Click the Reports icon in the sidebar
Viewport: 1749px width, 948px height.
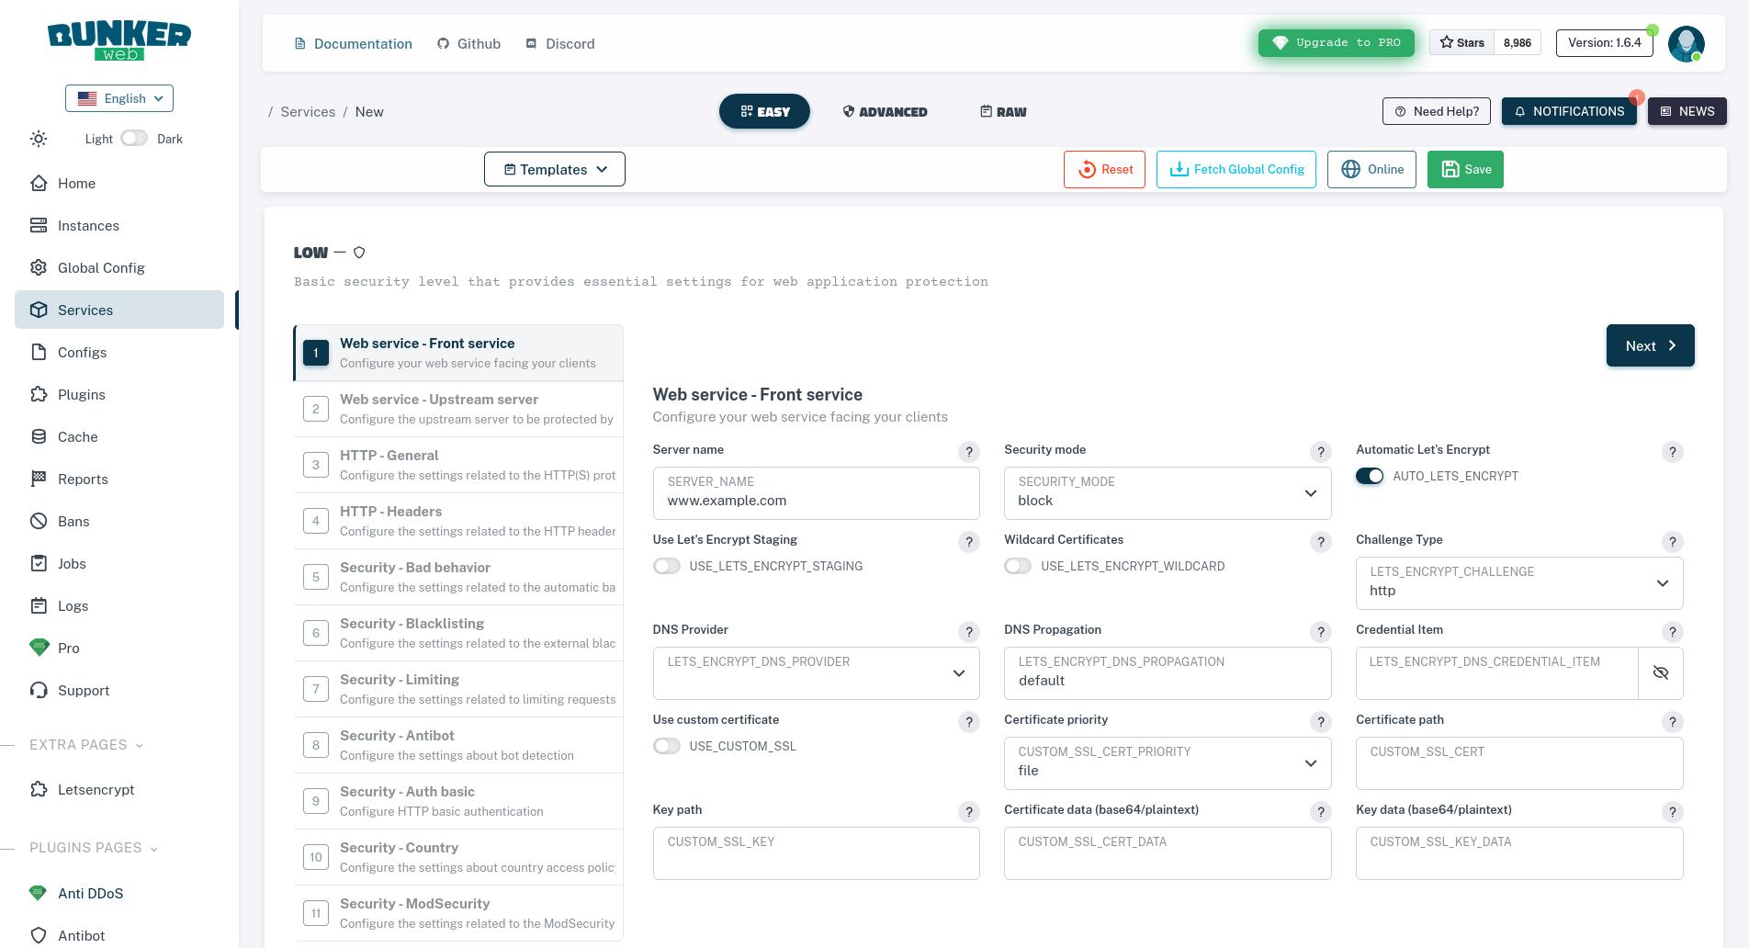coord(39,479)
